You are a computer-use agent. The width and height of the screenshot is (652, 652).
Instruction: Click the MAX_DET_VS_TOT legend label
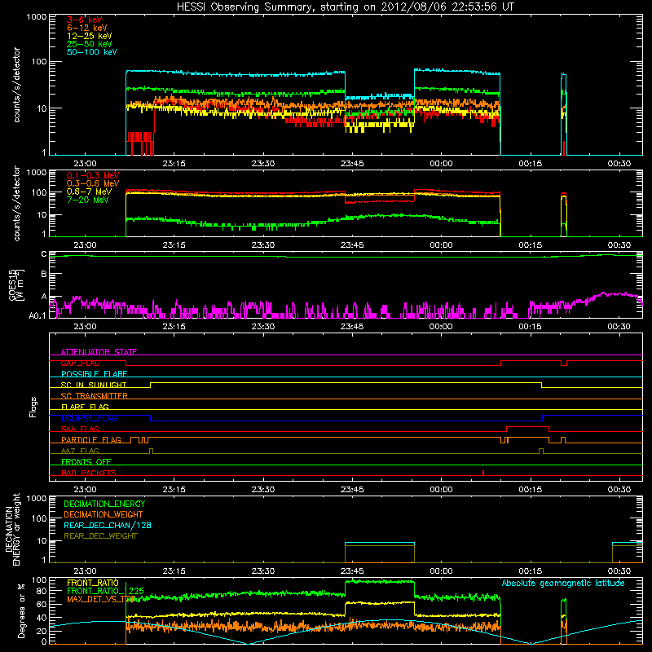point(101,599)
